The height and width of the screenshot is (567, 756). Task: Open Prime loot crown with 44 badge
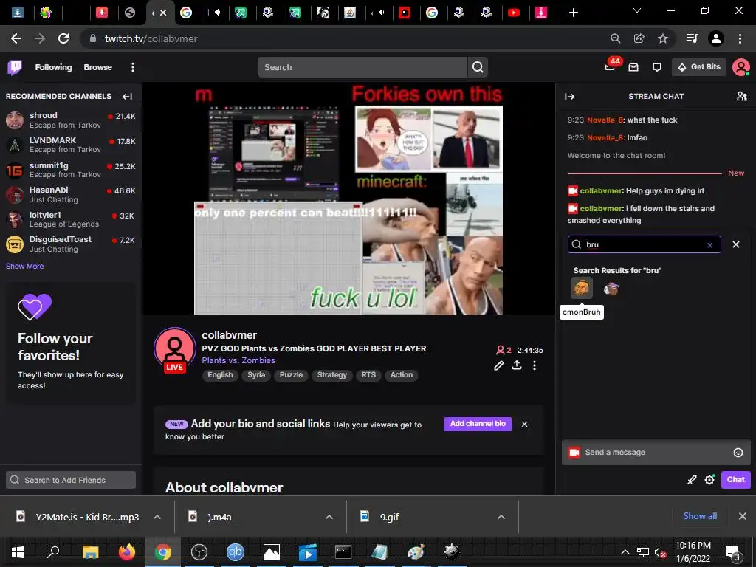[611, 67]
